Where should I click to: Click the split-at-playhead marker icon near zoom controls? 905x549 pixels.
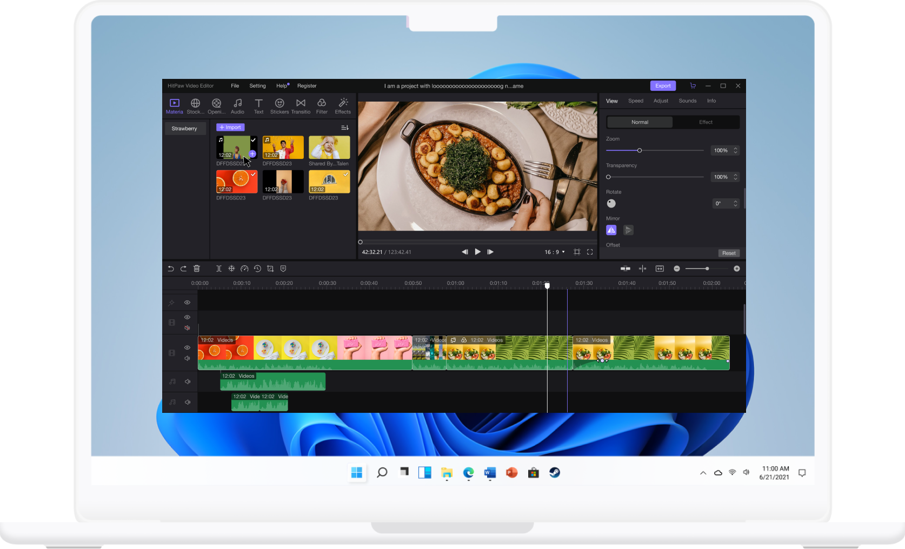tap(642, 269)
